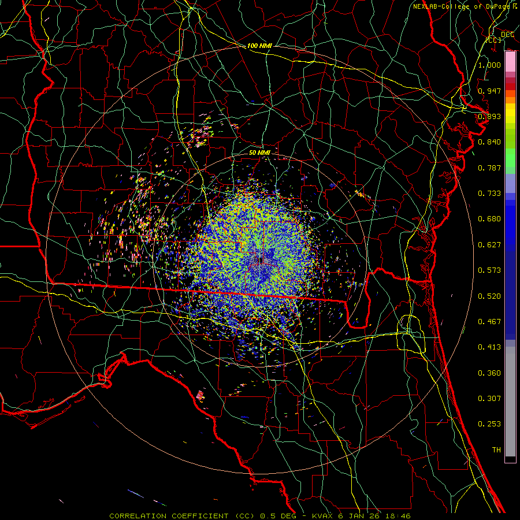
Task: Click the 0.627 legend value
Action: [489, 245]
